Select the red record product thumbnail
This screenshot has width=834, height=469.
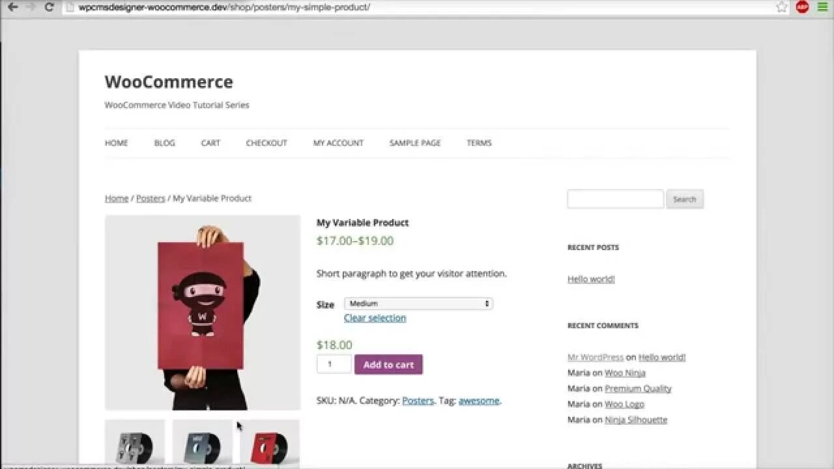point(270,442)
